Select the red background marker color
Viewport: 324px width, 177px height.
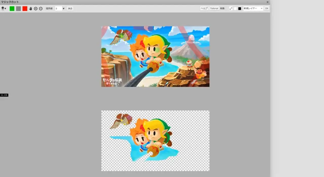coord(25,9)
